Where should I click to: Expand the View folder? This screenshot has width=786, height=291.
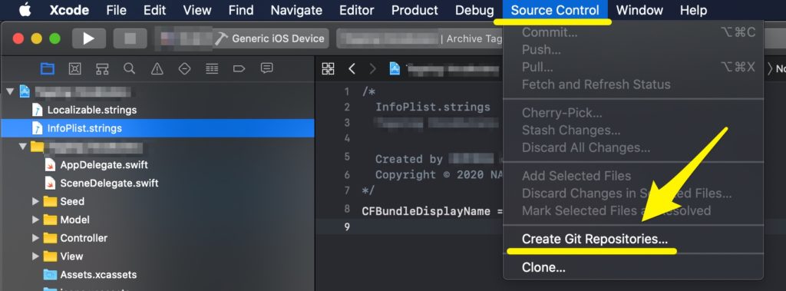35,256
